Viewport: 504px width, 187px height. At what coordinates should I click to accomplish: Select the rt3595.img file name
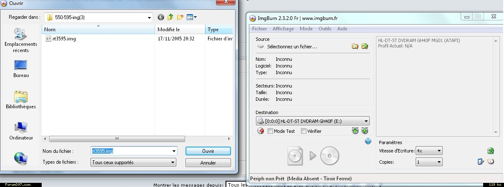[x=64, y=39]
